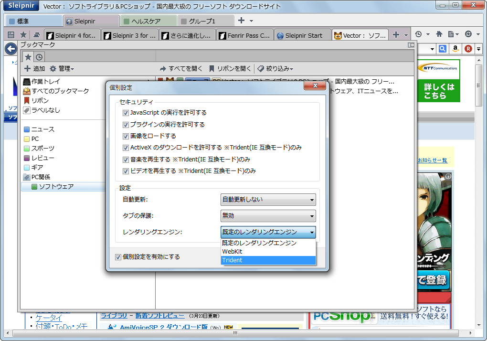The image size is (487, 341).
Task: Switch to the グループ1 tab group
Action: pos(206,21)
